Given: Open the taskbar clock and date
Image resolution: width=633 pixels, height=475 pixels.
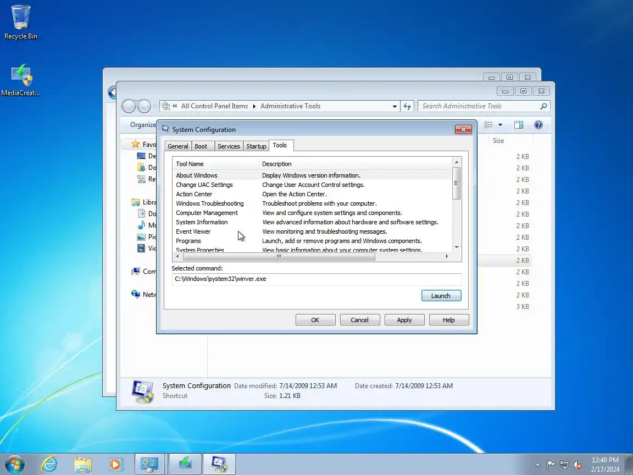Looking at the screenshot, I should tap(605, 465).
